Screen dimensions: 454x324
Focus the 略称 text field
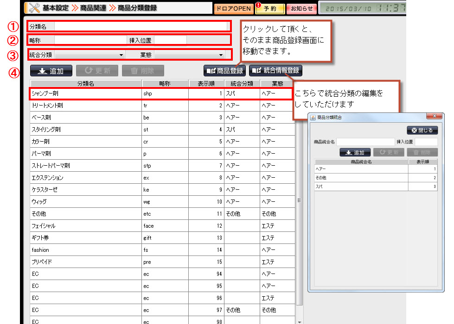90,40
